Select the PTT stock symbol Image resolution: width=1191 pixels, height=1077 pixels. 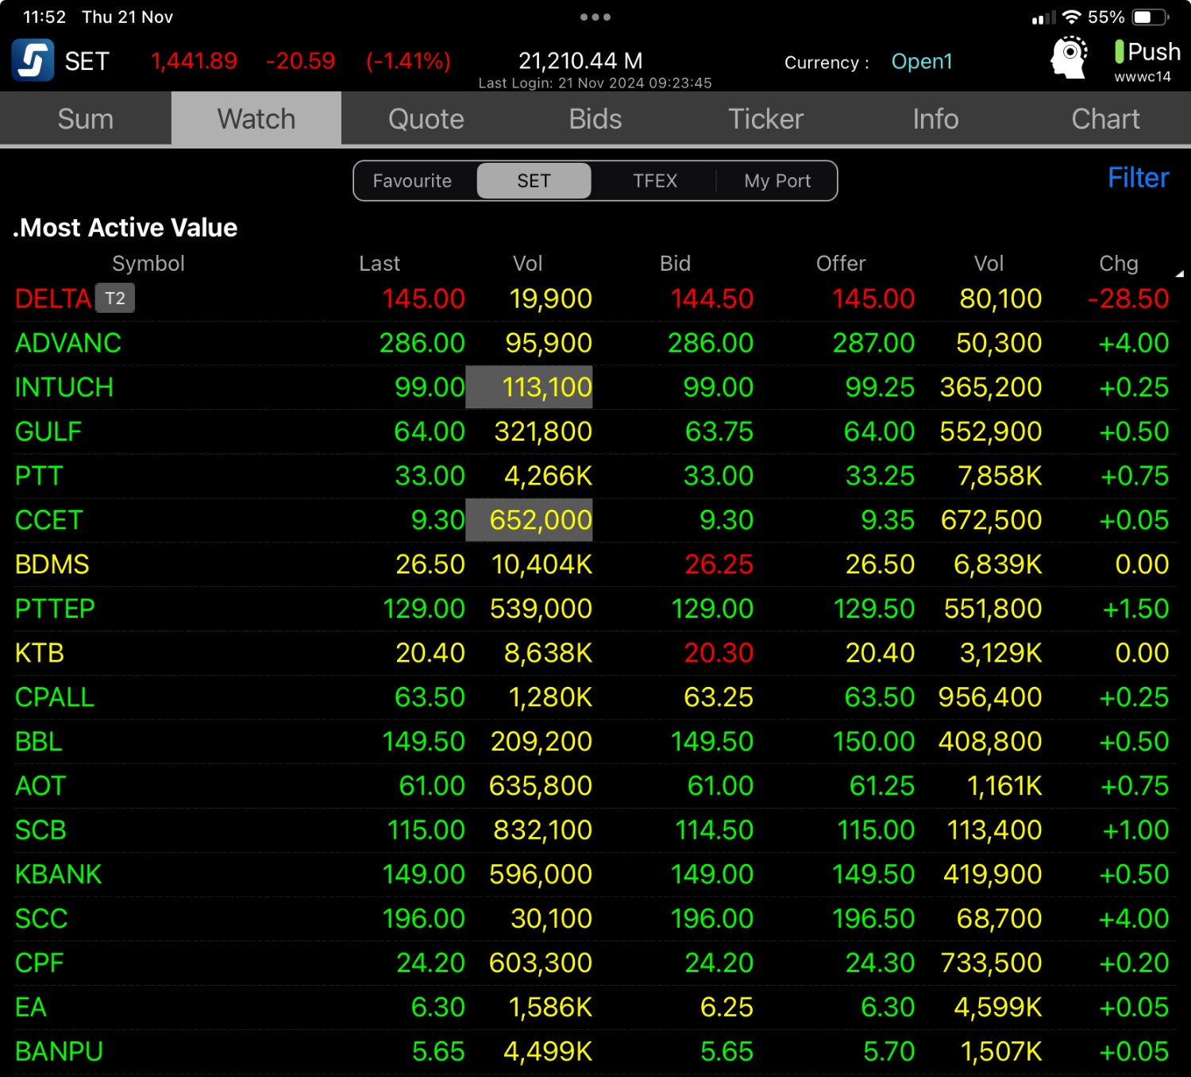(39, 477)
